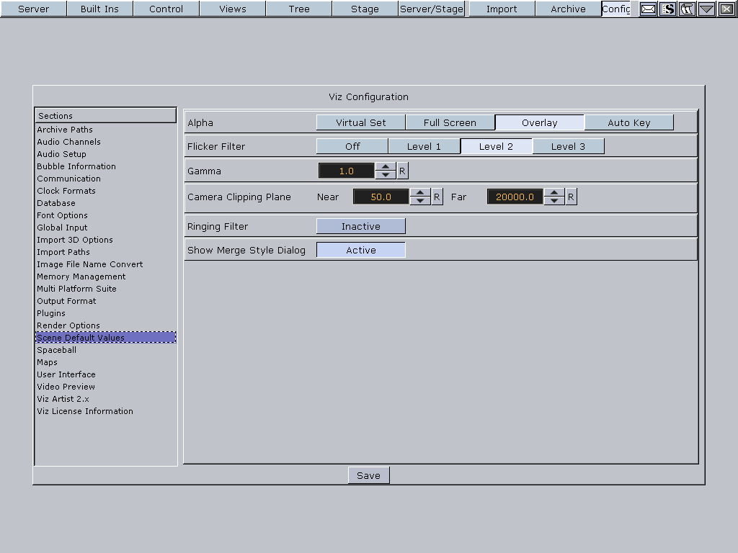Increment Gamma using the up stepper arrow
Screen dimensions: 738x553
tap(385, 167)
